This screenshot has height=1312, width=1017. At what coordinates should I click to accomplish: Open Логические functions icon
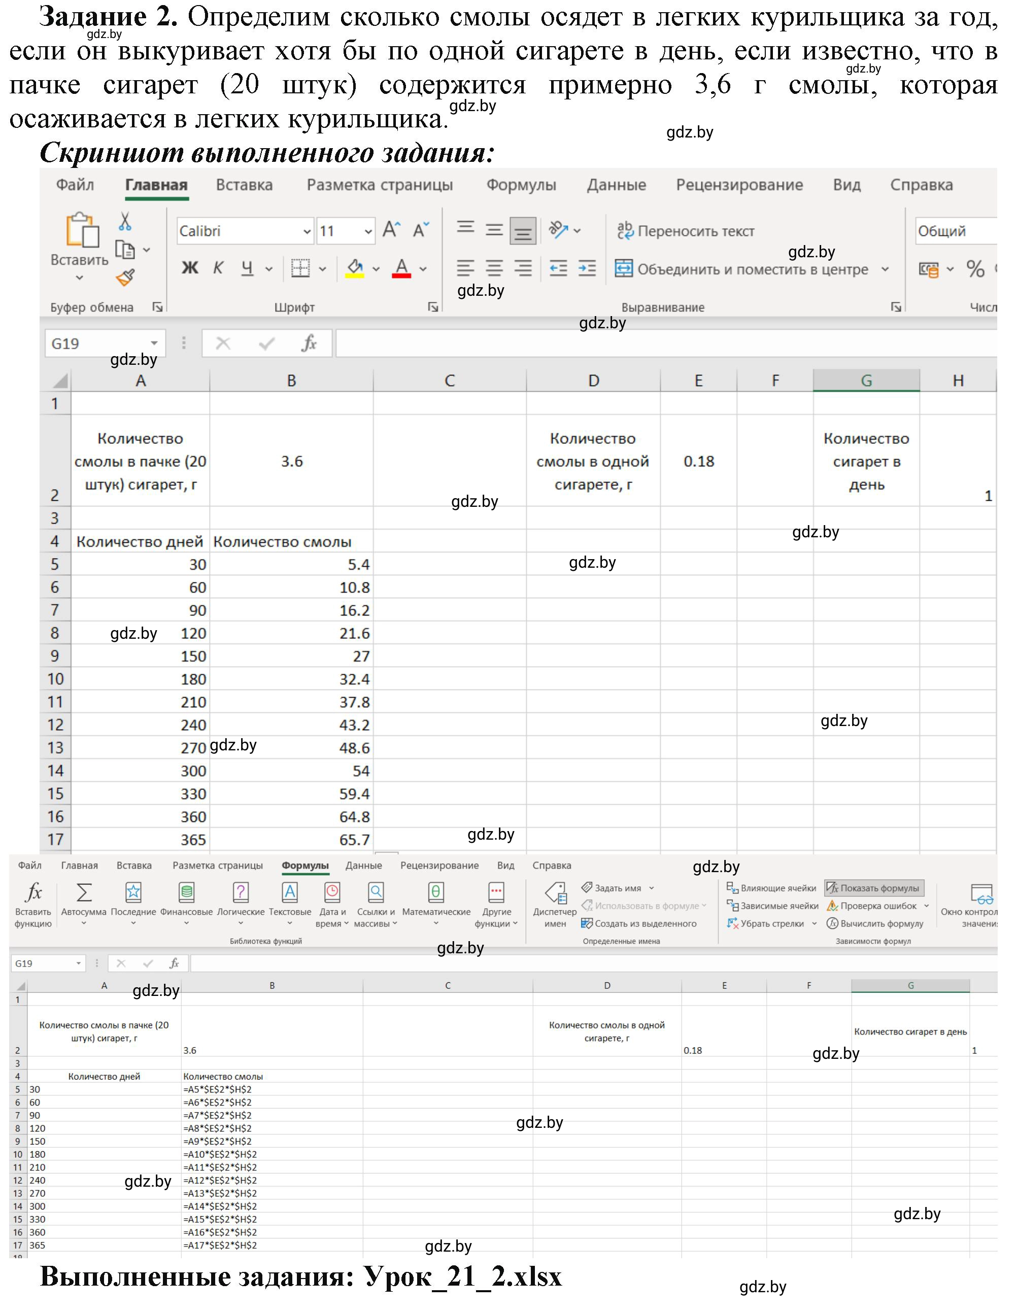coord(241,893)
